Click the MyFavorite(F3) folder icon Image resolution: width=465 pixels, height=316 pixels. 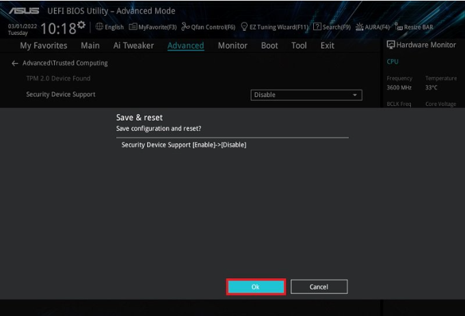click(133, 27)
